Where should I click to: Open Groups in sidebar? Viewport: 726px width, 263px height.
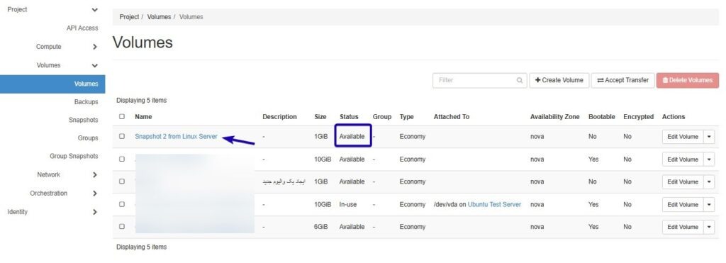tap(88, 138)
